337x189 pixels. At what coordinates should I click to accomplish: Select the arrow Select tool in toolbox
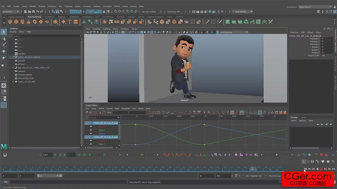(4, 32)
